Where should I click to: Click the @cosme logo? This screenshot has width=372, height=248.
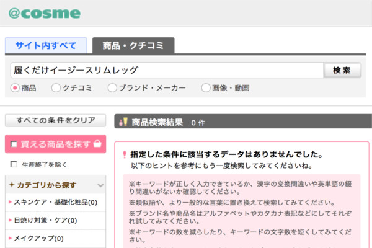click(45, 13)
